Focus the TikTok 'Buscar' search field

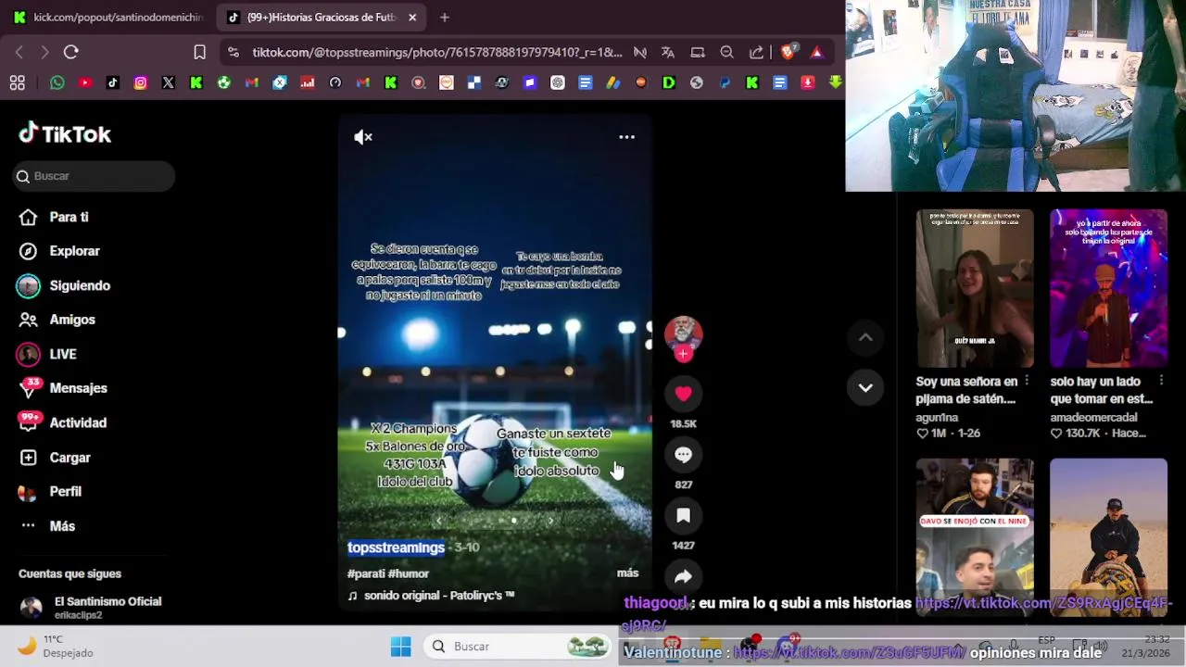pos(95,176)
